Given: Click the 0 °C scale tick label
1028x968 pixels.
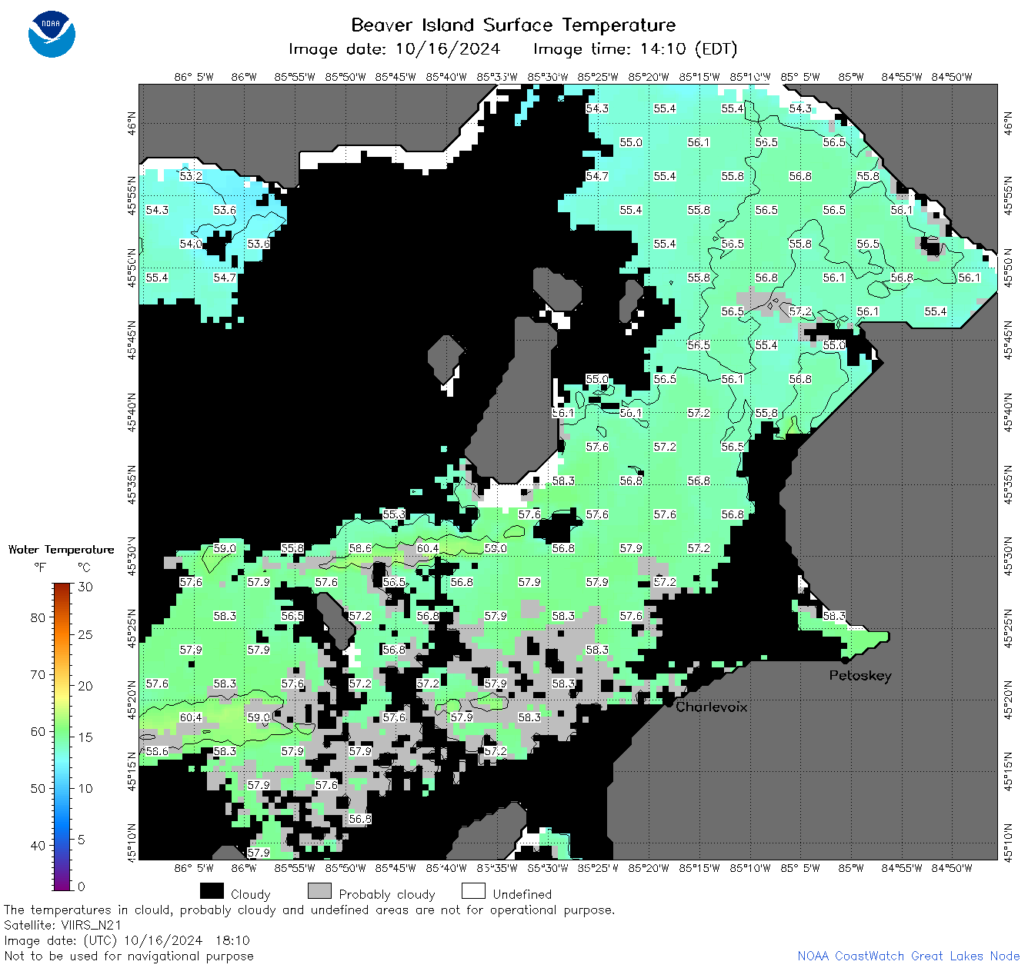Looking at the screenshot, I should point(82,887).
